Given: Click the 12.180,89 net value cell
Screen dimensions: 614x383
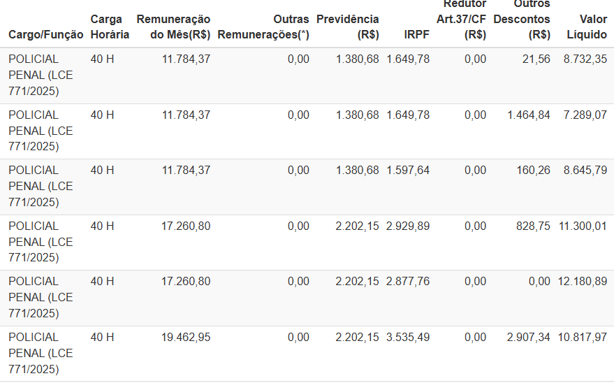Looking at the screenshot, I should coord(582,281).
